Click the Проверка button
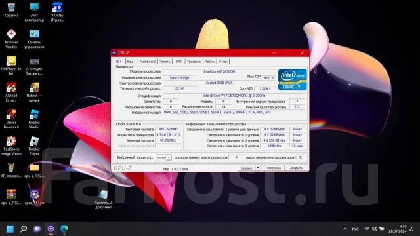Image resolution: width=420 pixels, height=236 pixels. click(273, 168)
